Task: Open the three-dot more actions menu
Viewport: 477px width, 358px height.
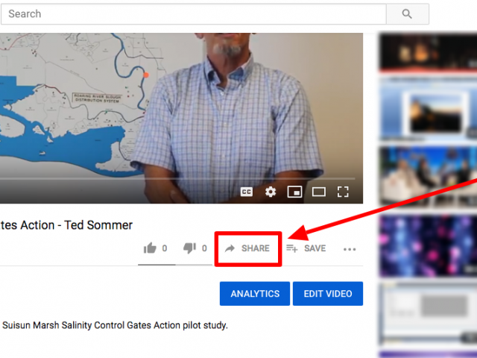Action: click(350, 249)
